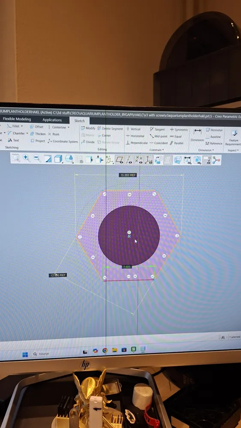Apply the Vertical constraint
Viewport: 241px width, 428px height.
(x=134, y=129)
